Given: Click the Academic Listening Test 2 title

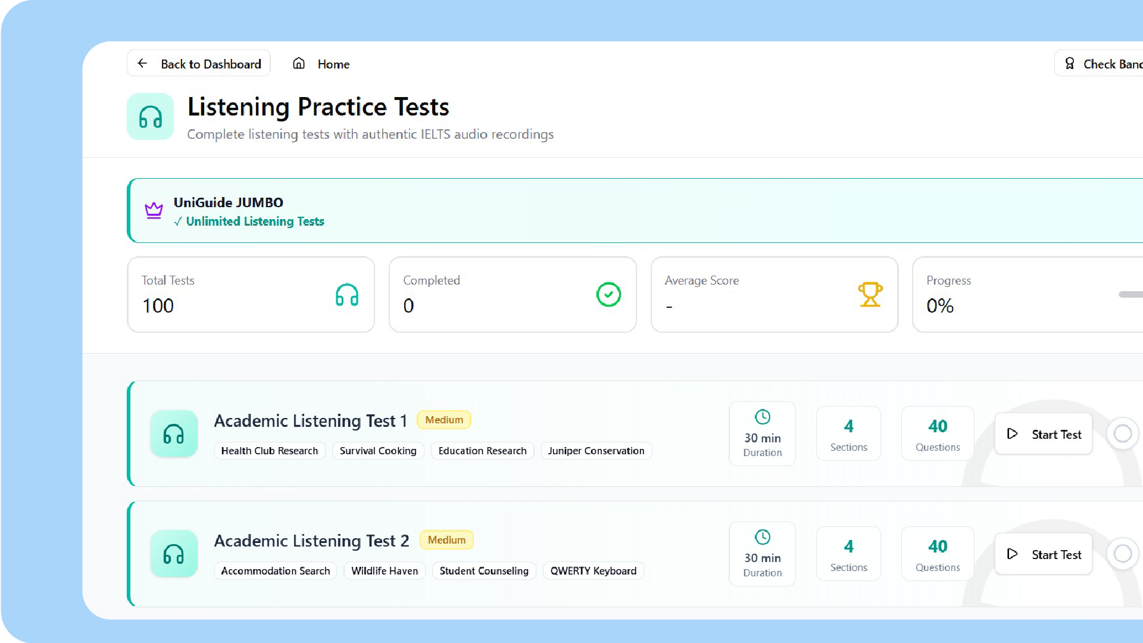Looking at the screenshot, I should point(312,541).
